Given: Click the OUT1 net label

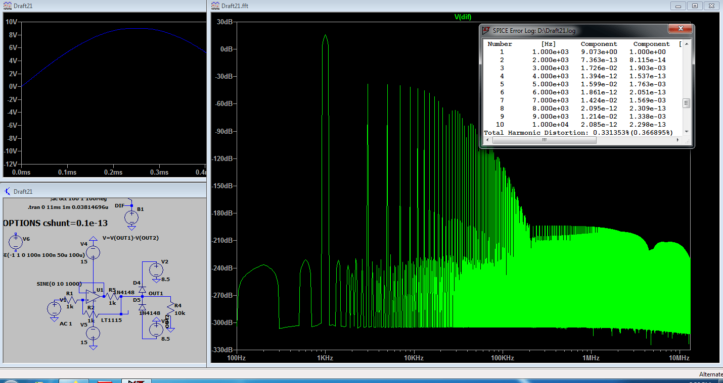Looking at the screenshot, I should (156, 293).
